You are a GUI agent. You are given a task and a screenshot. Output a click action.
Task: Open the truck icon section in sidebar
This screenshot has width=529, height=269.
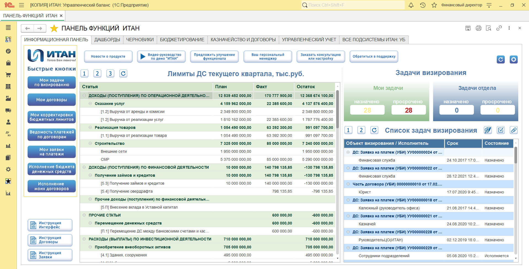pos(8,110)
